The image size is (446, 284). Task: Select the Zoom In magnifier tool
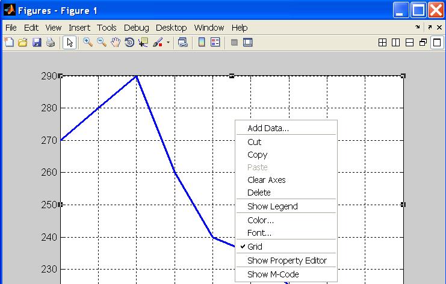coord(88,42)
